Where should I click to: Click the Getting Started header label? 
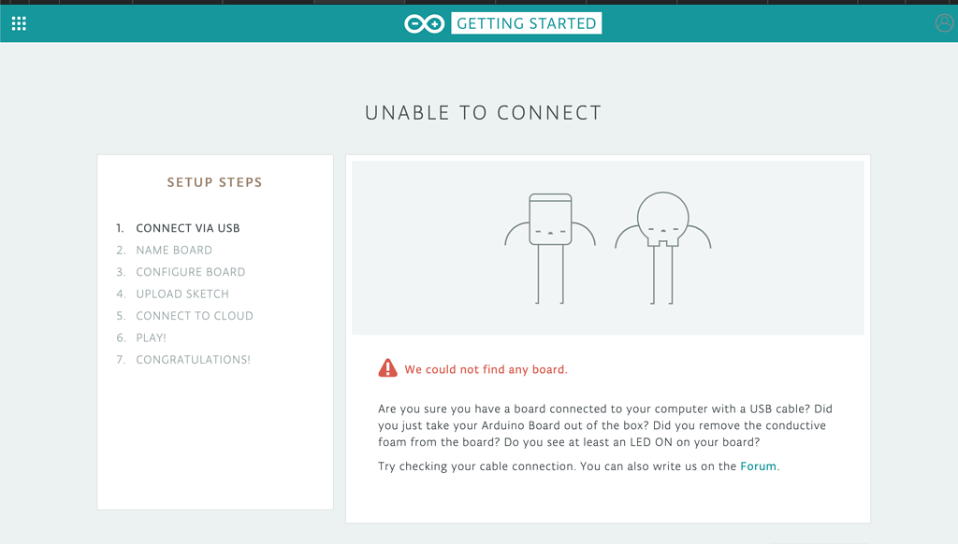click(x=526, y=23)
